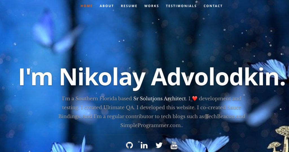
Task: Click the red heart emoji
Action: [195, 99]
